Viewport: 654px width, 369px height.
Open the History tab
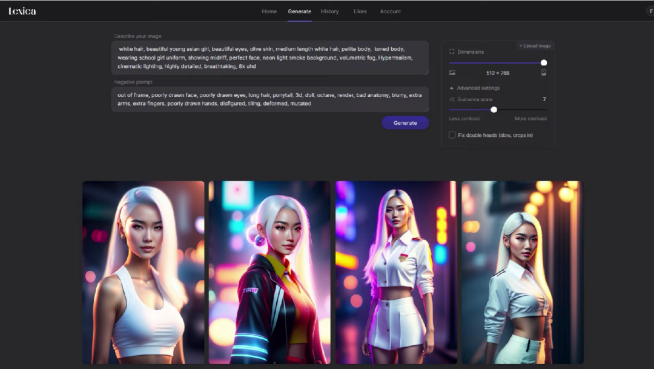(329, 12)
